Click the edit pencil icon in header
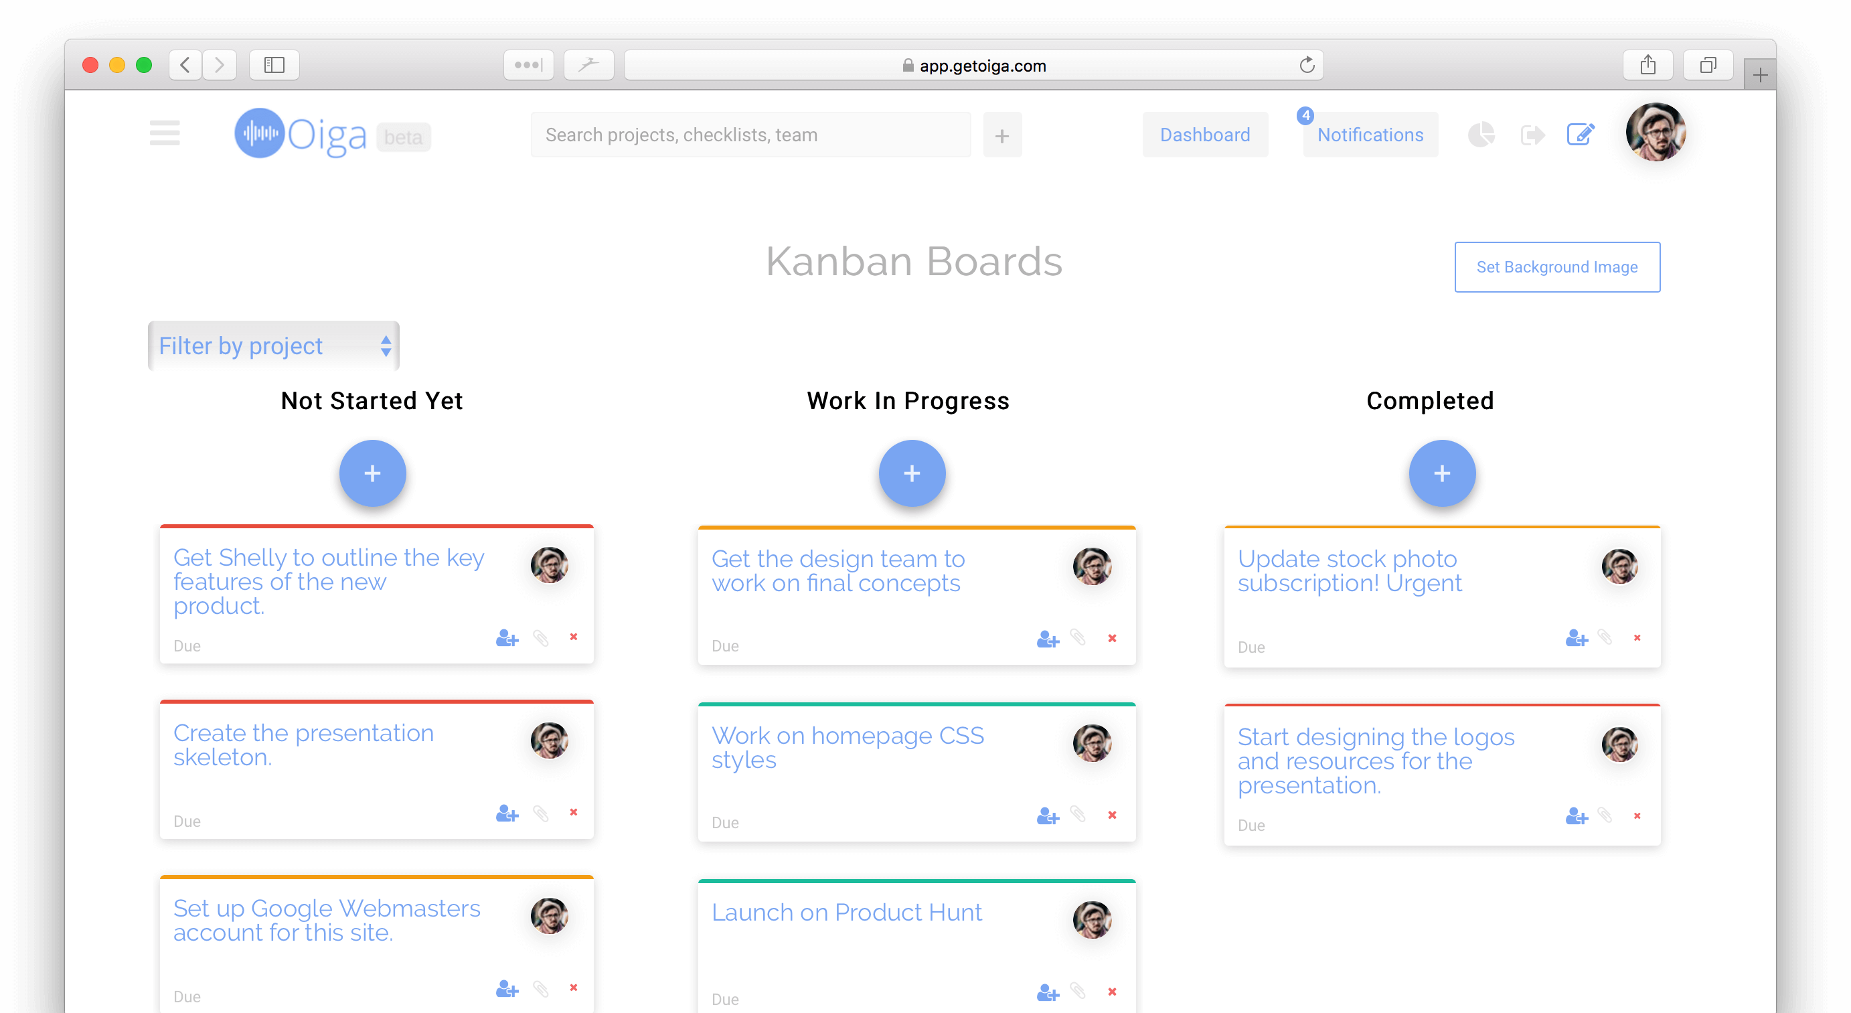This screenshot has height=1013, width=1851. coord(1580,135)
